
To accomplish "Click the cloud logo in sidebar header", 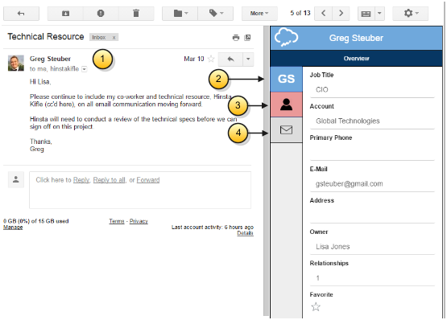I will click(x=286, y=37).
